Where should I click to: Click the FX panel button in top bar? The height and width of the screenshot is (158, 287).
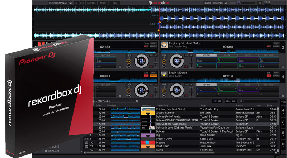pyautogui.click(x=76, y=3)
